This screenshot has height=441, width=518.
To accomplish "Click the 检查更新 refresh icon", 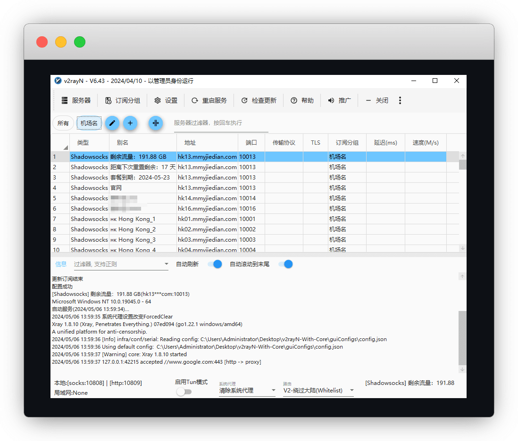I will (x=244, y=100).
